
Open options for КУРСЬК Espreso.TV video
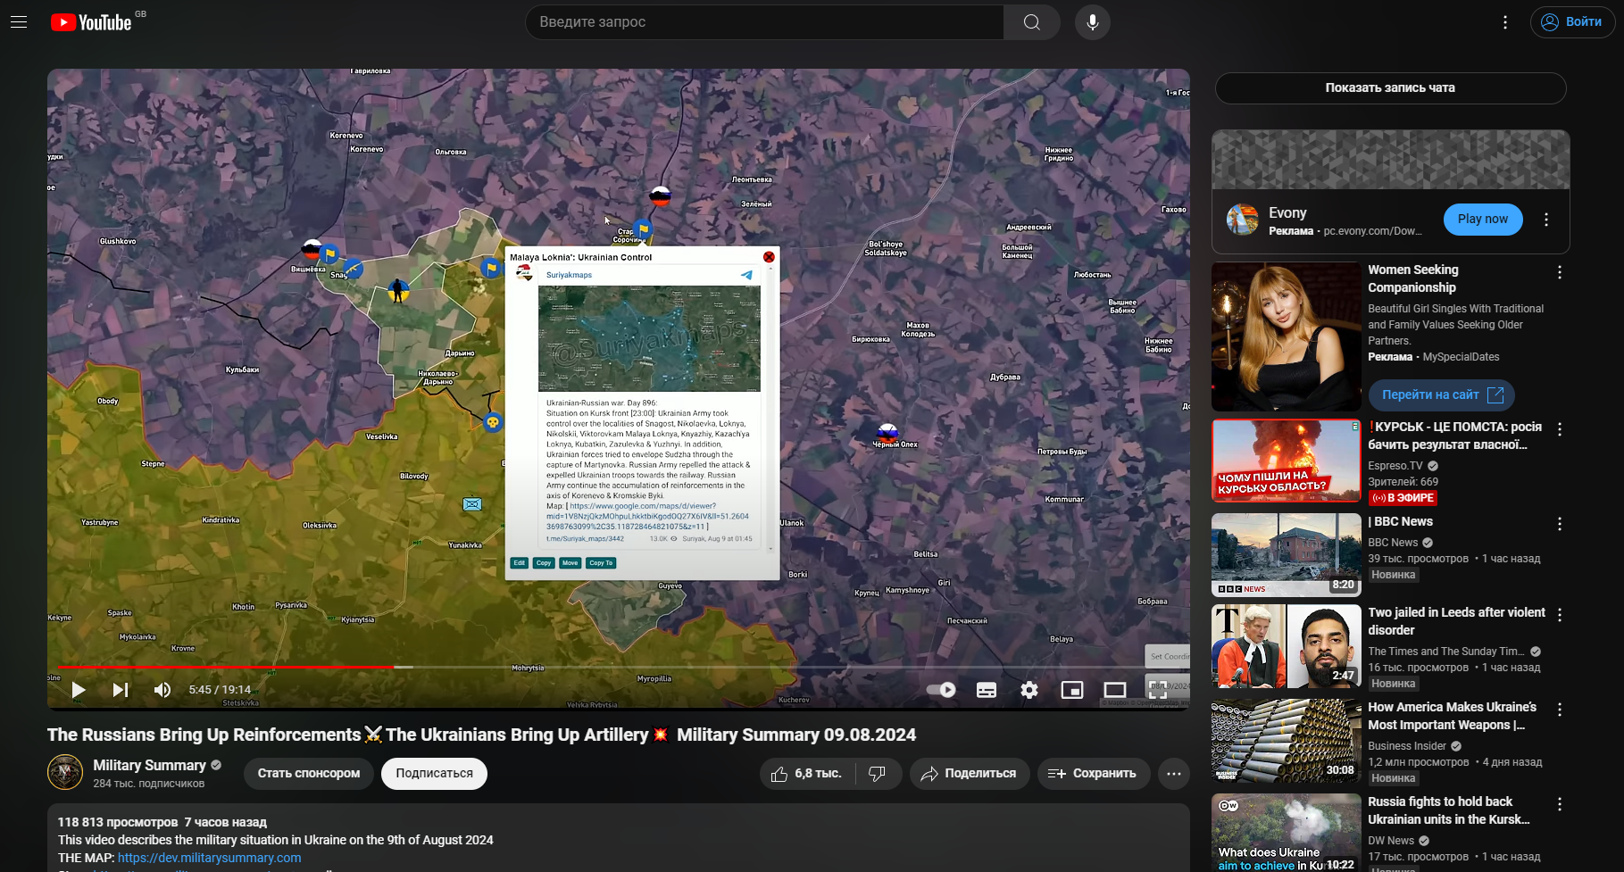coord(1560,429)
